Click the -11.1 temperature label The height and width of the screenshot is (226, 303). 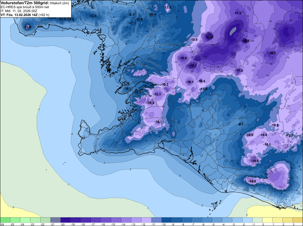[133, 23]
